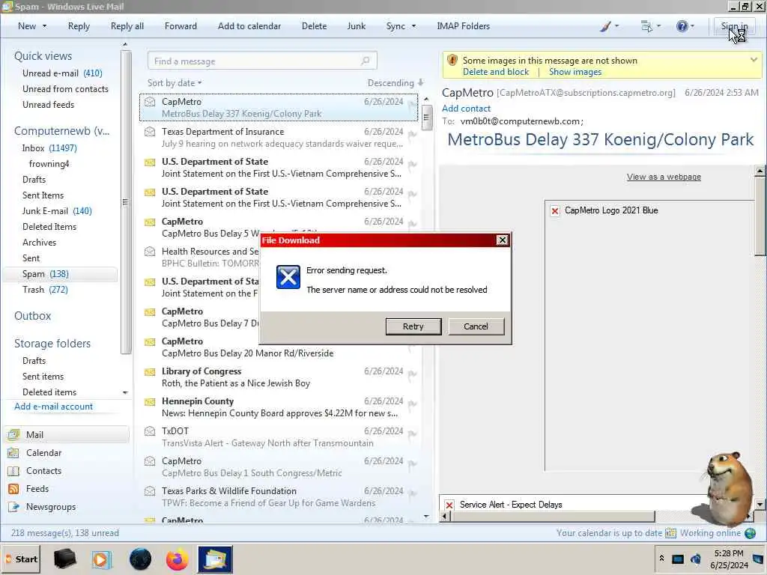Screen dimensions: 767x575
Task: Click the Start button
Action: (21, 559)
